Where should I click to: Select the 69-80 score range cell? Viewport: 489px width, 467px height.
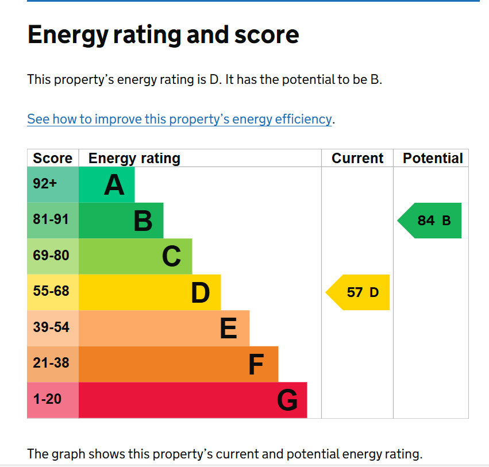point(52,256)
